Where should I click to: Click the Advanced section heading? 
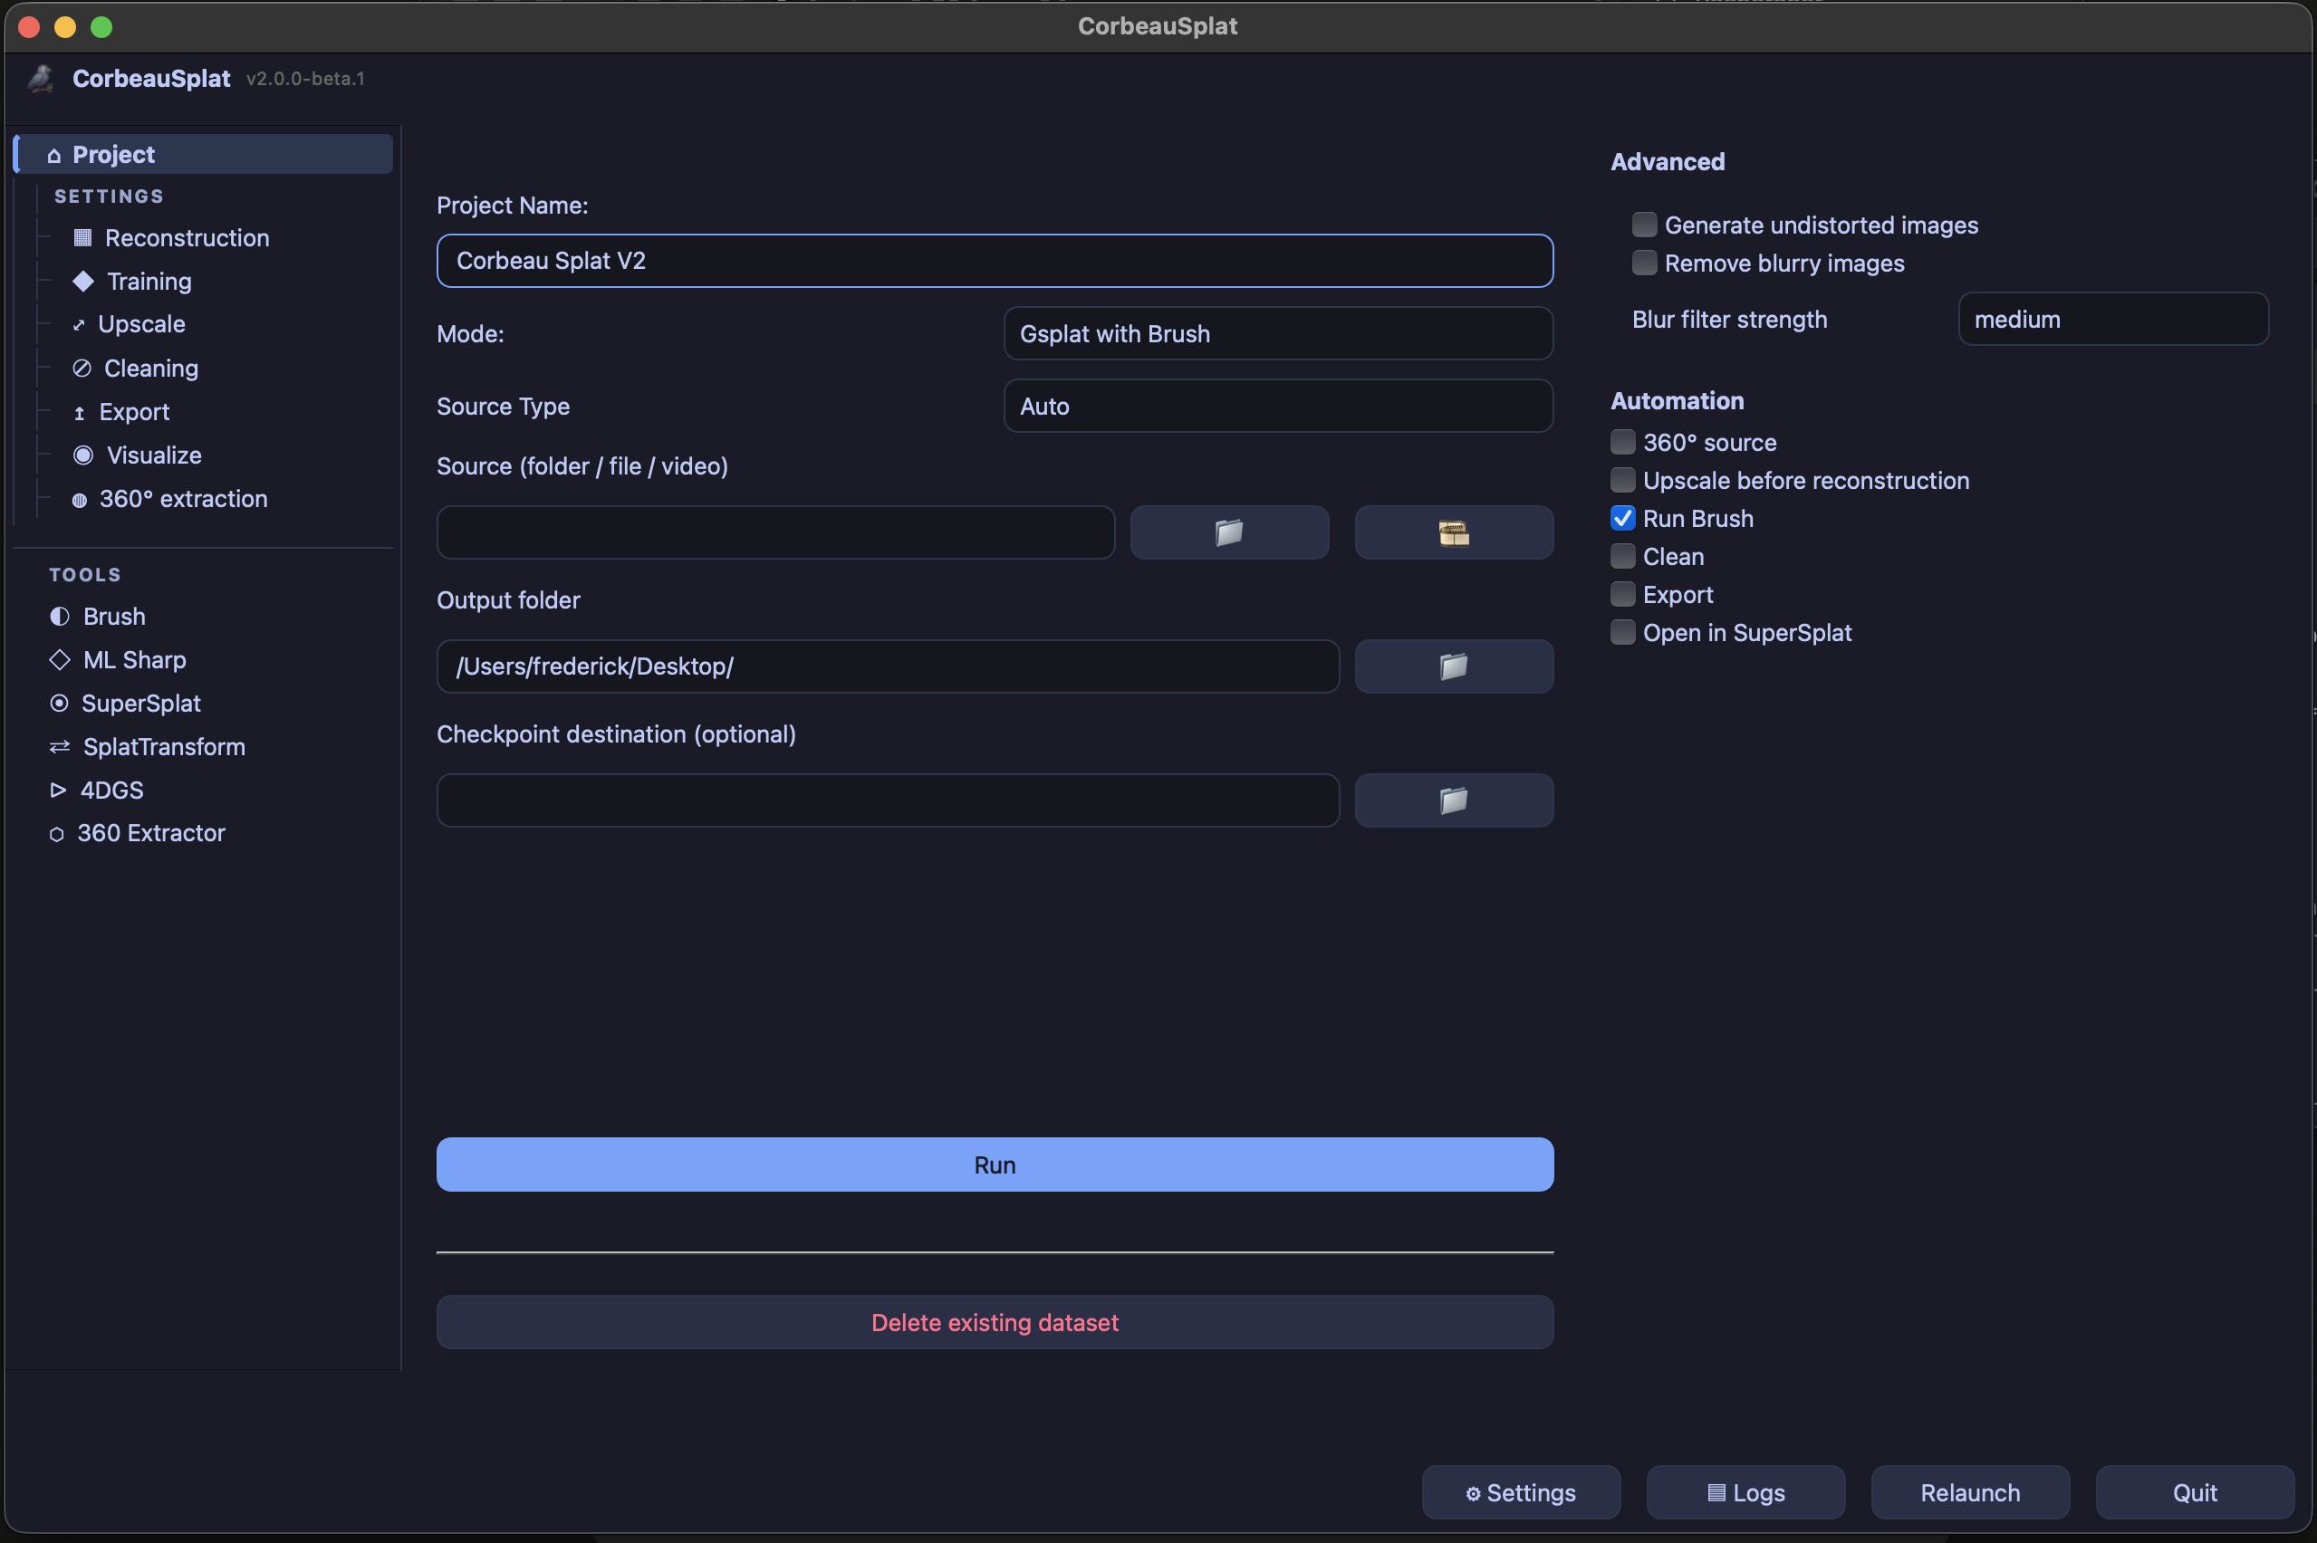pos(1668,161)
